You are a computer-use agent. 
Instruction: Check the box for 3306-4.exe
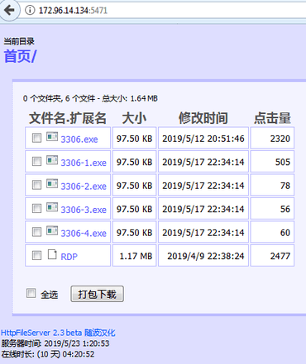click(36, 232)
